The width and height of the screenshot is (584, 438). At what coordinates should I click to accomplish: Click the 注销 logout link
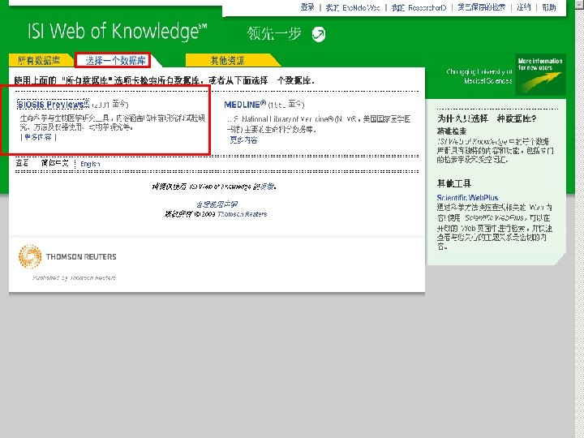(x=524, y=7)
